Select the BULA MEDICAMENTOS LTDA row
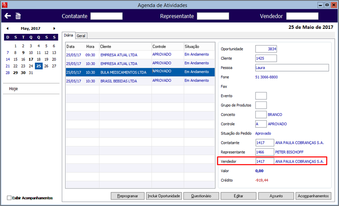The height and width of the screenshot is (206, 339). click(140, 72)
